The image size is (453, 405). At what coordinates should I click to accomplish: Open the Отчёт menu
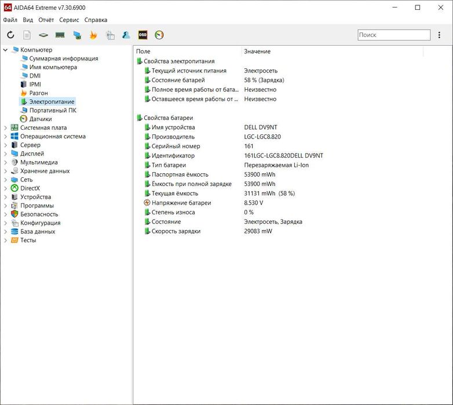[46, 20]
